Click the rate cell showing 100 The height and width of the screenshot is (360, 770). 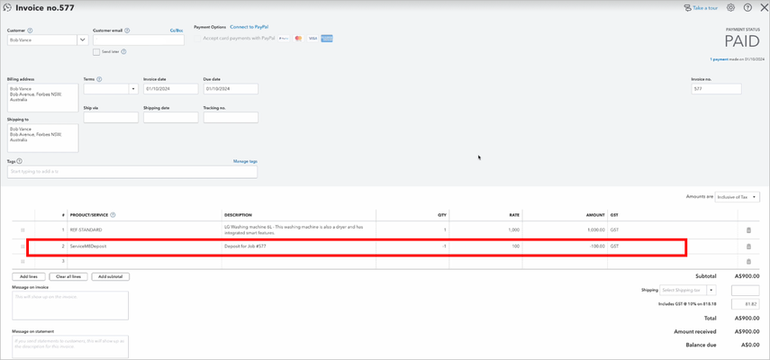point(485,247)
